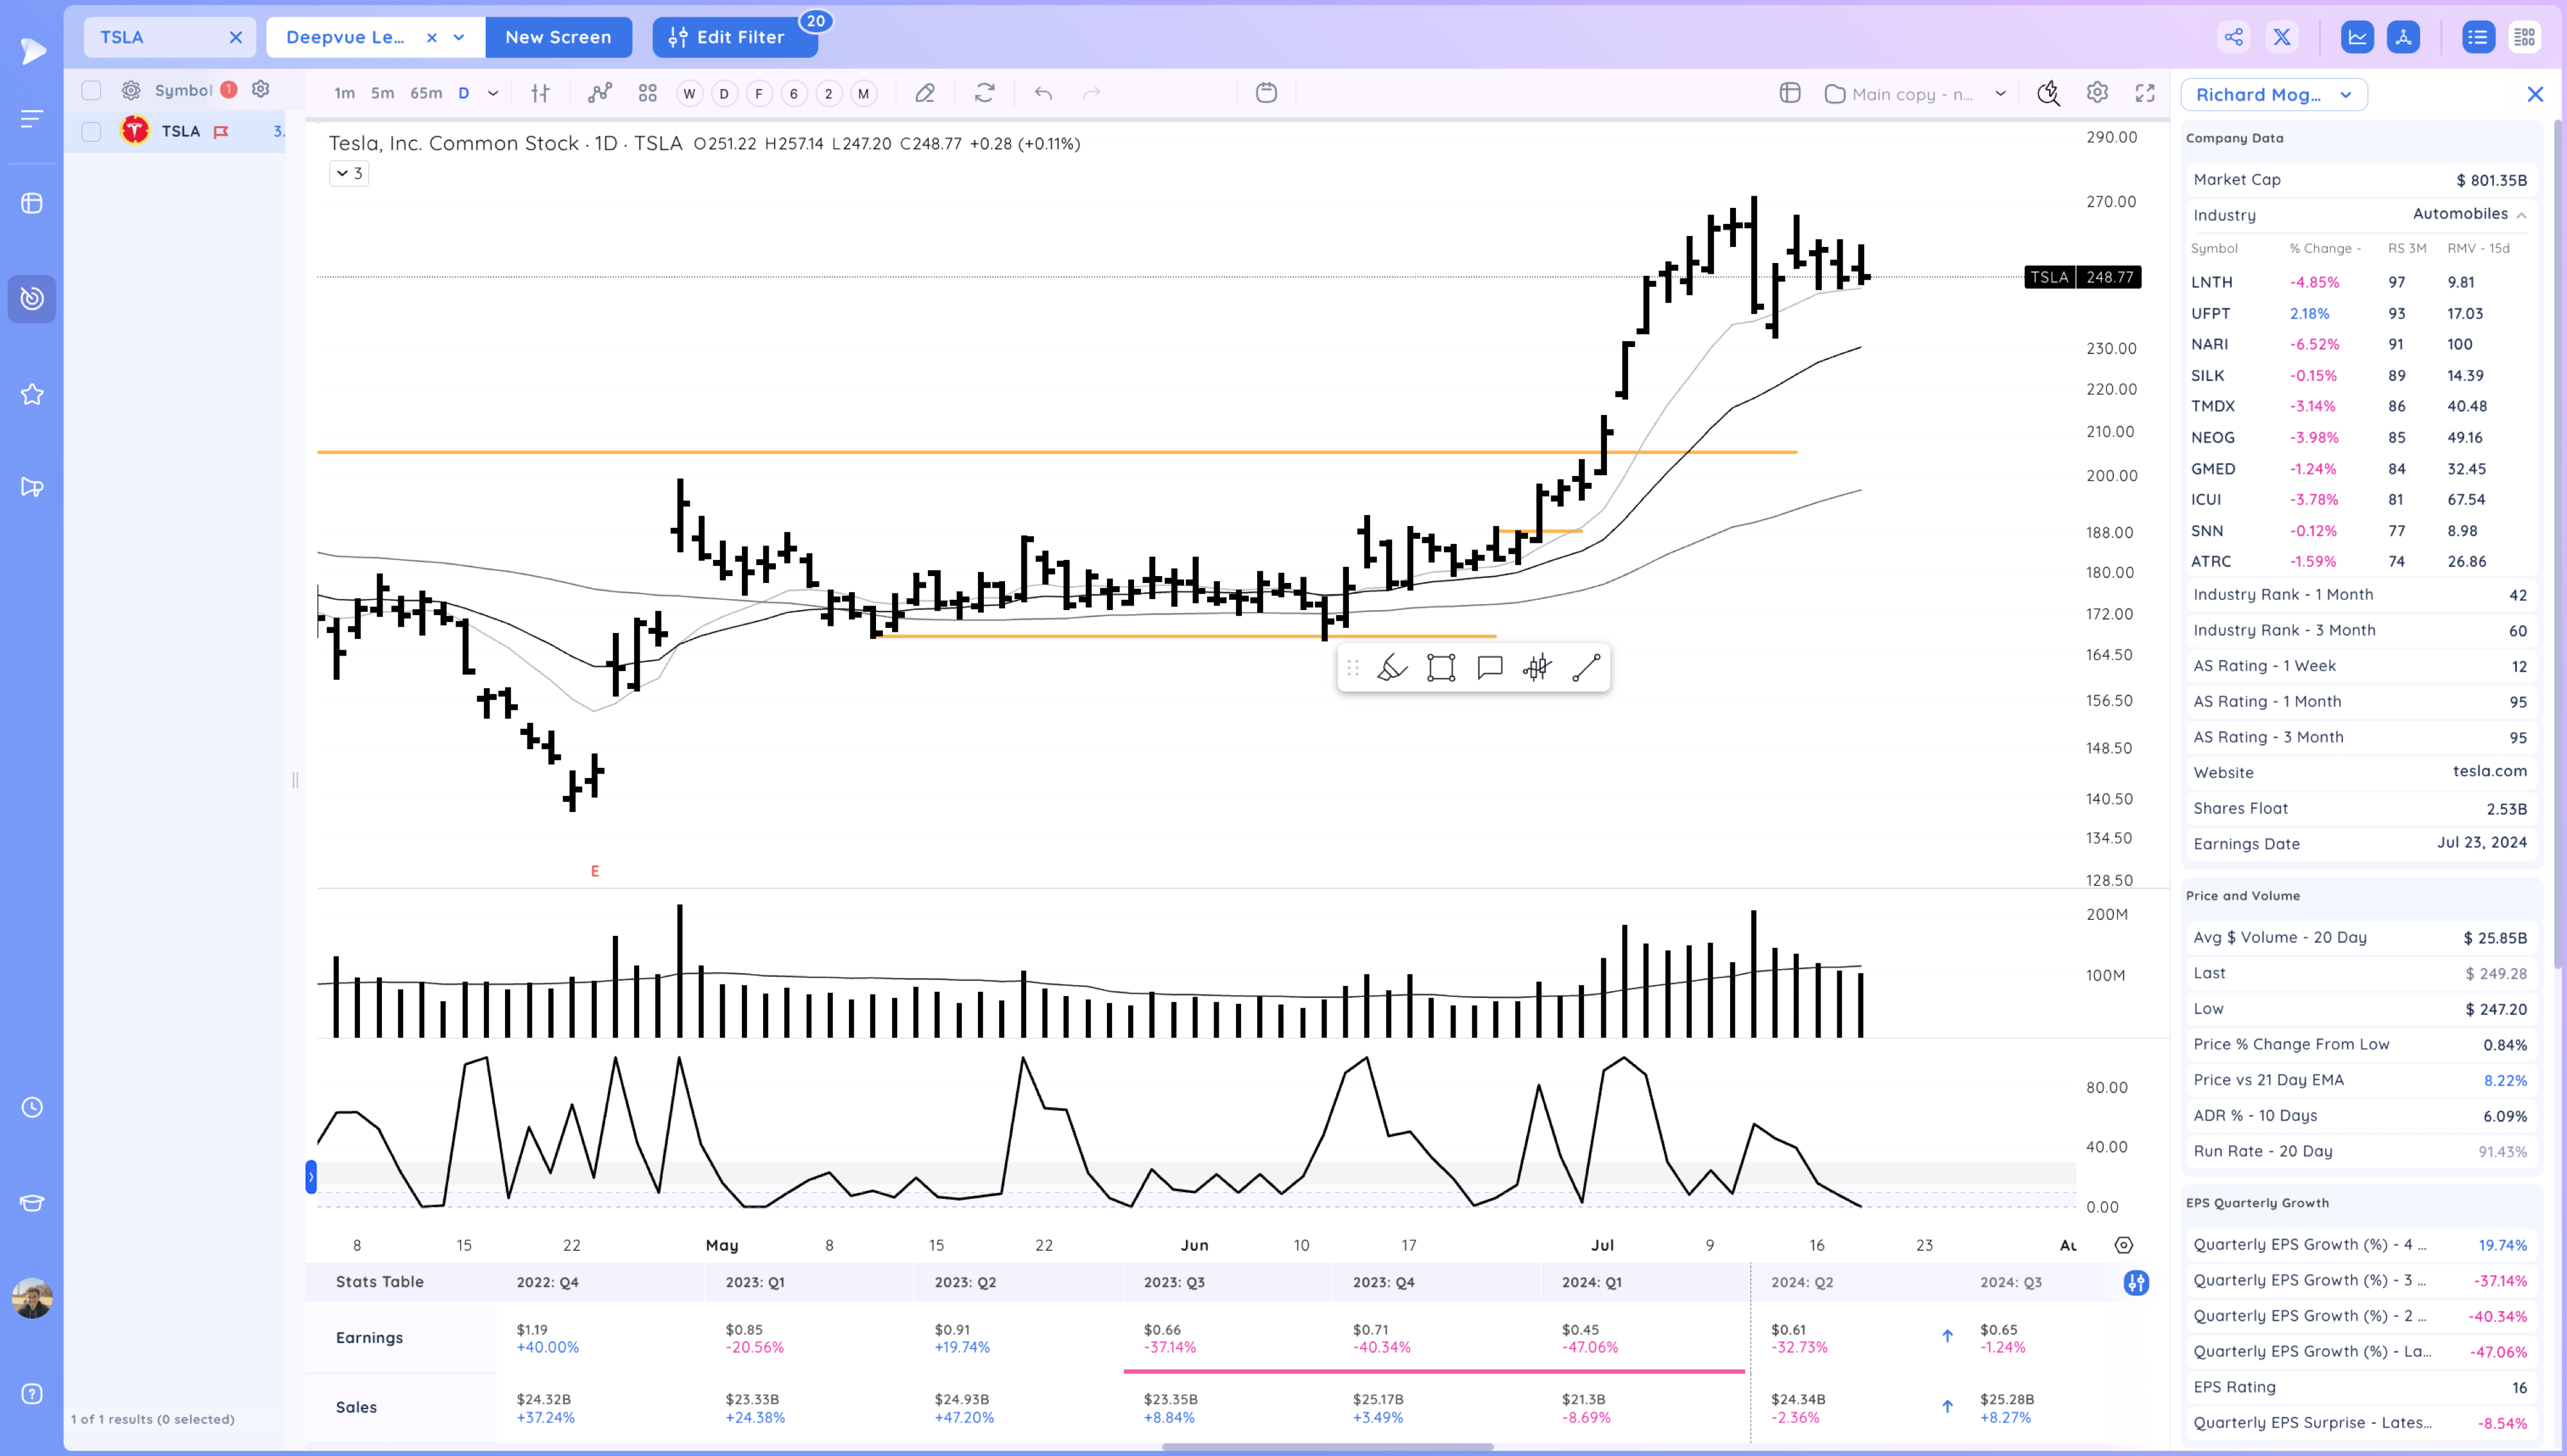The height and width of the screenshot is (1456, 2567).
Task: Open the chart layout grid icon
Action: 648,93
